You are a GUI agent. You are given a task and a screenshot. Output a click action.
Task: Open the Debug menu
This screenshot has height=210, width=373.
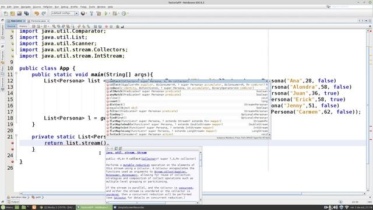click(x=65, y=7)
